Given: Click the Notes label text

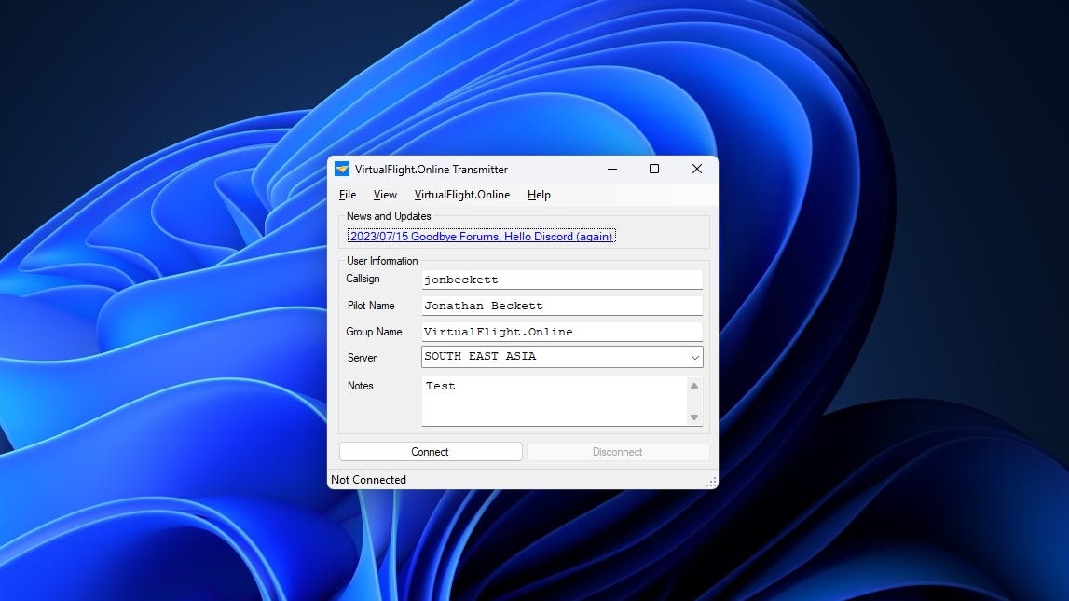Looking at the screenshot, I should point(360,386).
